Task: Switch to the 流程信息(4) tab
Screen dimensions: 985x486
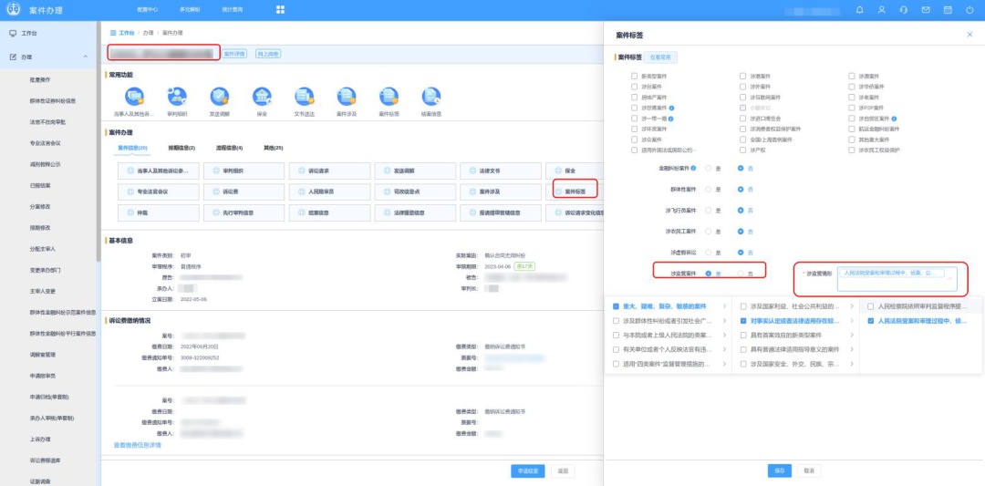Action: click(x=229, y=148)
